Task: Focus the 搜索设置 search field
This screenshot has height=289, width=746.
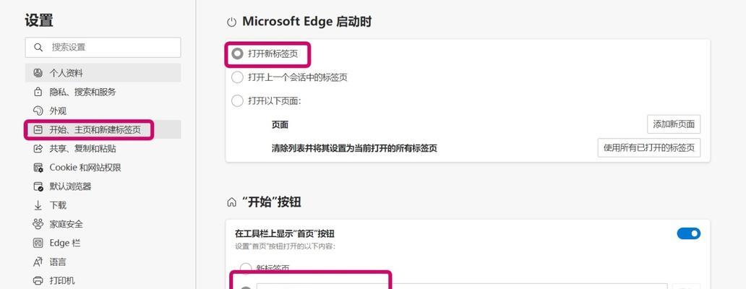Action: pyautogui.click(x=103, y=48)
